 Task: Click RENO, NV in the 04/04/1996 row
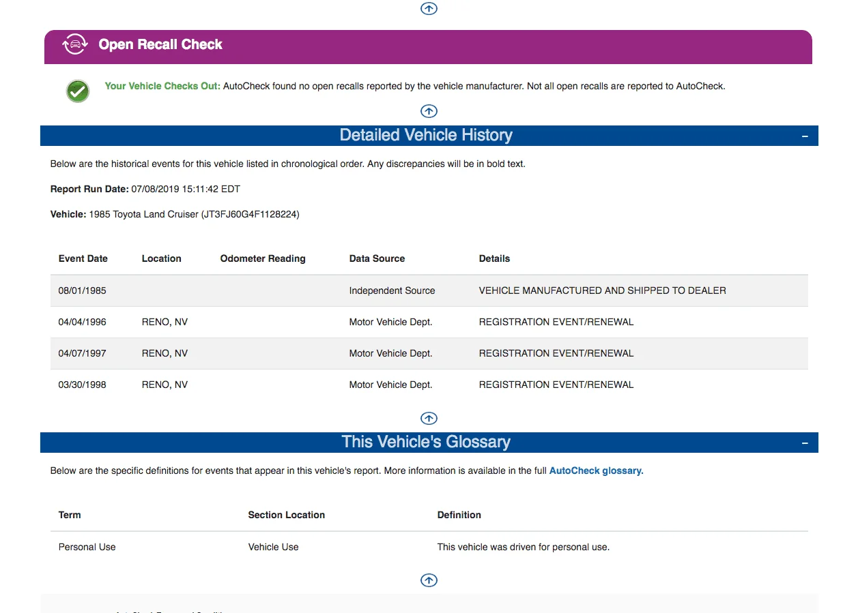coord(165,322)
